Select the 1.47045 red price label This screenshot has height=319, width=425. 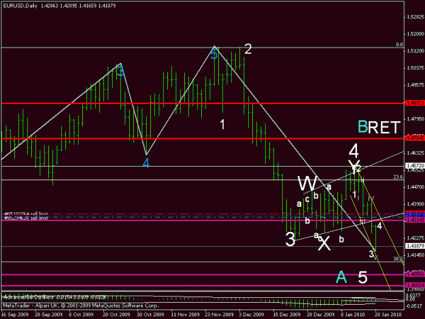(x=415, y=138)
